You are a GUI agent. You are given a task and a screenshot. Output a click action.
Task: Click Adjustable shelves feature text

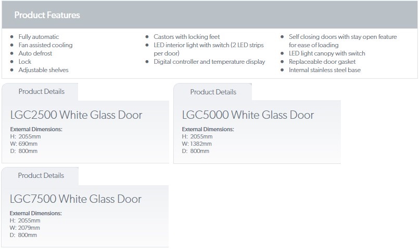coord(43,70)
